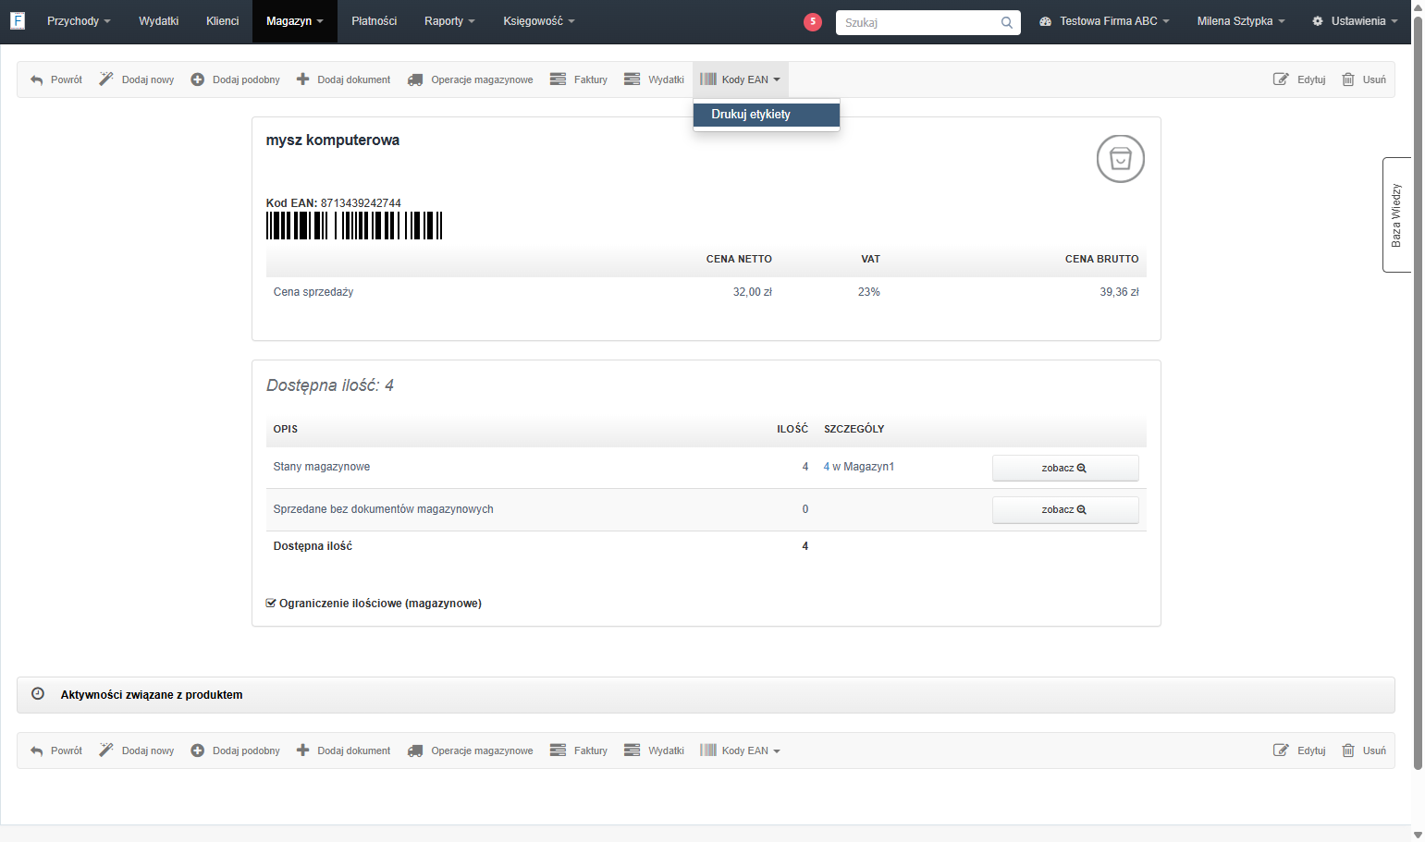Select Drukuj etykiety menu item
Viewport: 1425px width, 842px height.
point(767,115)
